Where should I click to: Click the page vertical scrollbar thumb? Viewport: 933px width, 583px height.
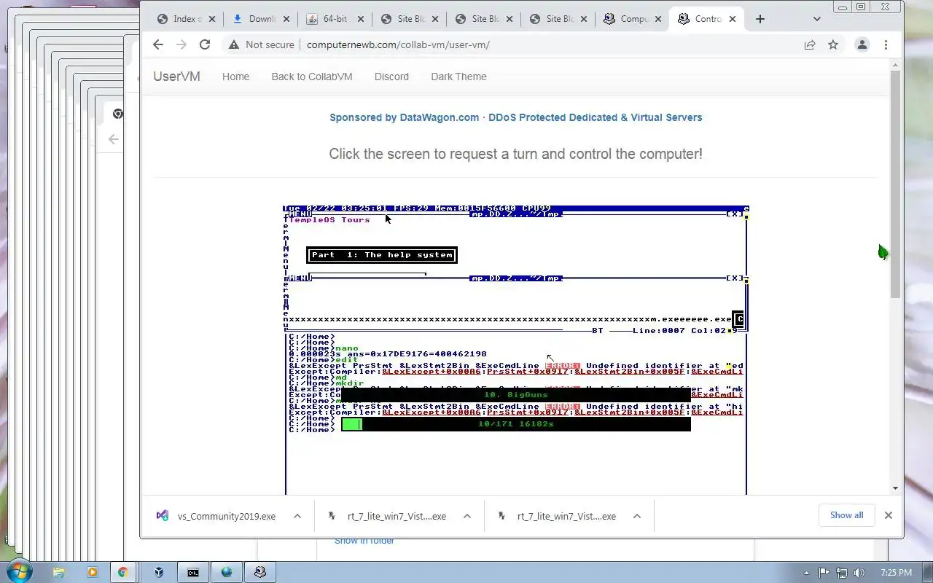895,184
